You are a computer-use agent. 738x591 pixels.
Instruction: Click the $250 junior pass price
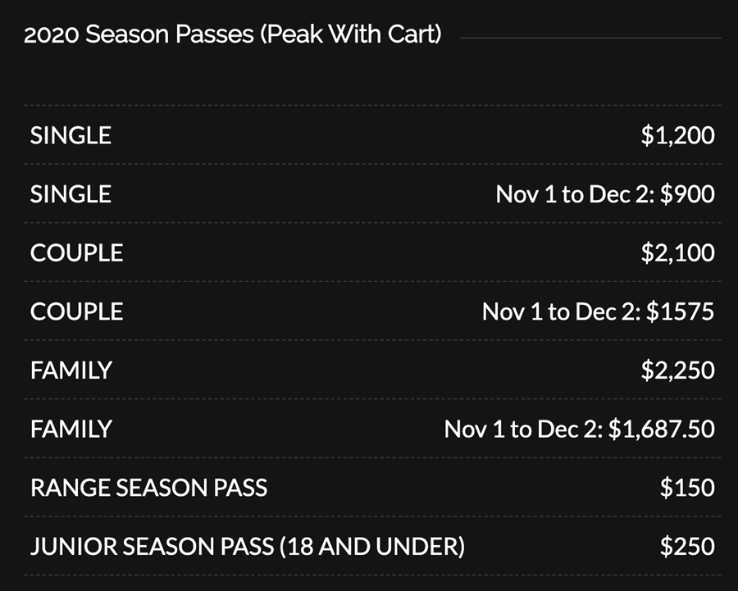tap(687, 546)
